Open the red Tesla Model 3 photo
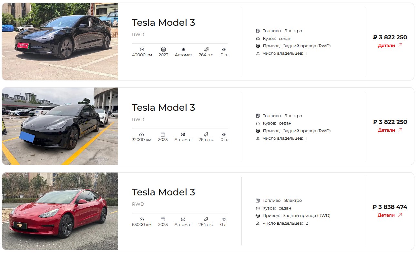Screen dimensions: 417x253 pos(60,211)
